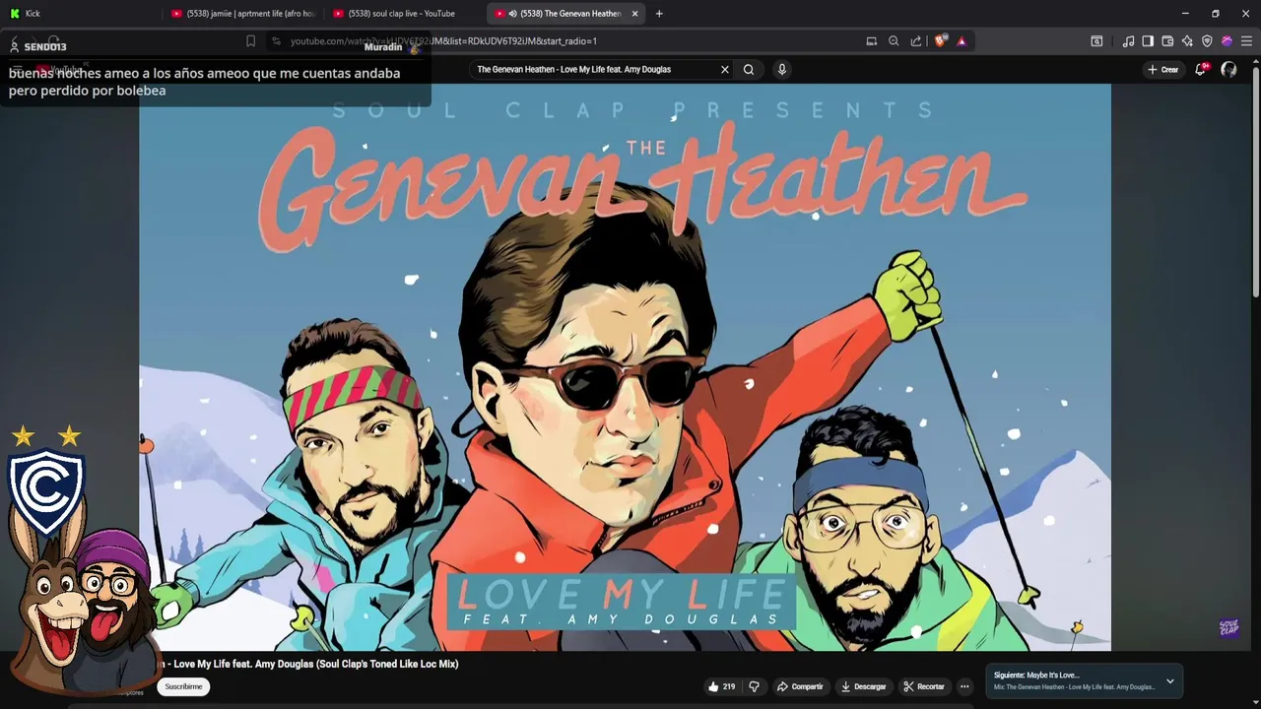Open Brave Shields lion icon
The image size is (1261, 709).
940,41
